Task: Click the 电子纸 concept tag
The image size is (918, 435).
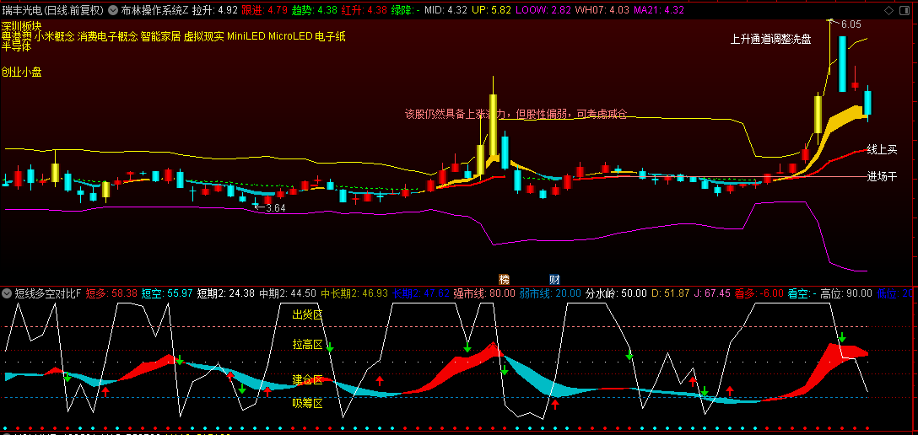Action: point(330,36)
